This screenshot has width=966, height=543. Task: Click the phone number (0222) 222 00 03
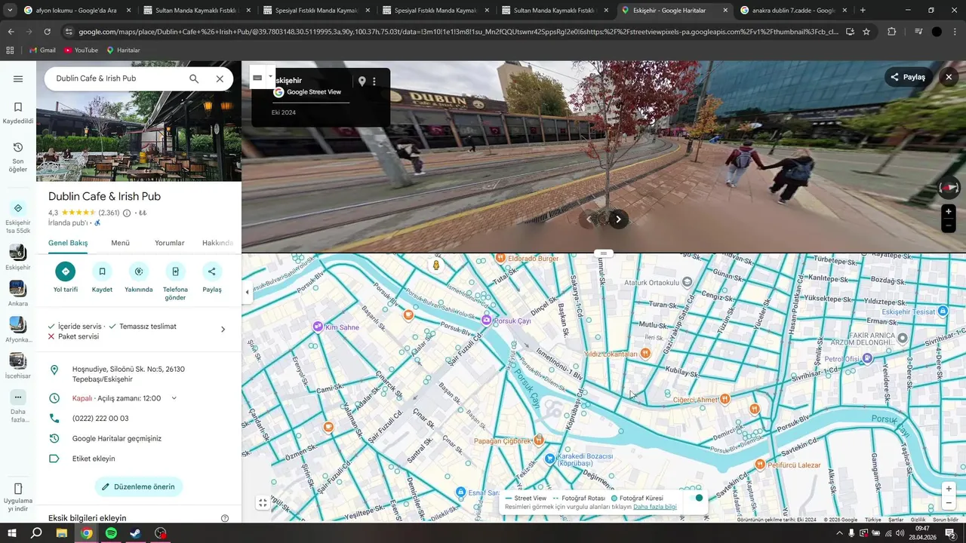pos(100,418)
